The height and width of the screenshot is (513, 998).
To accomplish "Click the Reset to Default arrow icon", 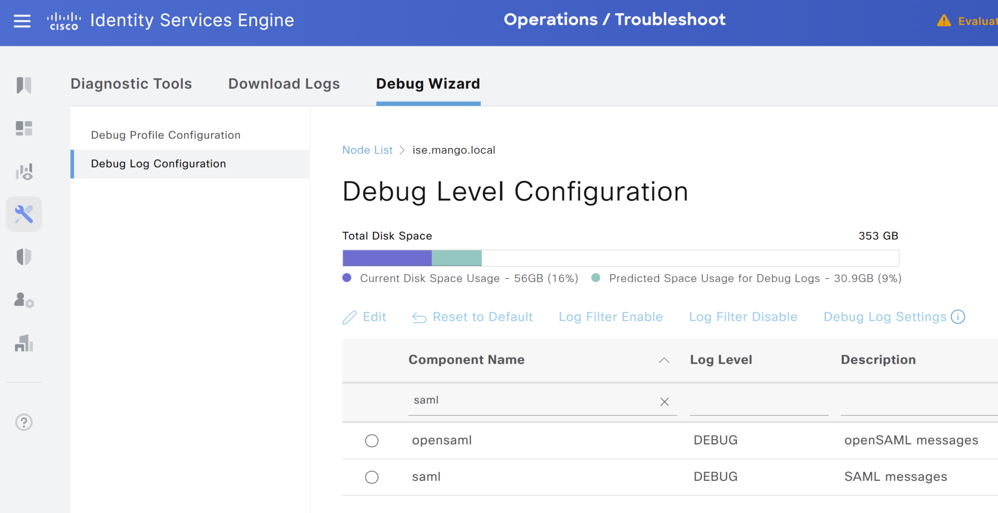I will pos(419,318).
